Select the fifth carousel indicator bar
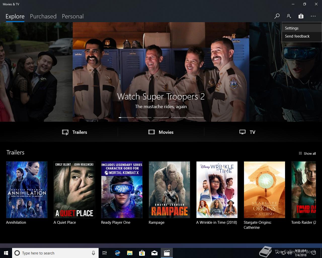 (x=196, y=117)
